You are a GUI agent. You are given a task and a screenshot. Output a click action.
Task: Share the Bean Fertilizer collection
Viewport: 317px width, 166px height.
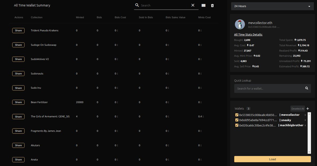coord(18,102)
